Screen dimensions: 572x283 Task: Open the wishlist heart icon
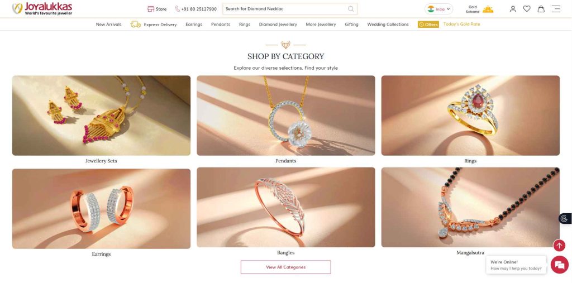527,9
